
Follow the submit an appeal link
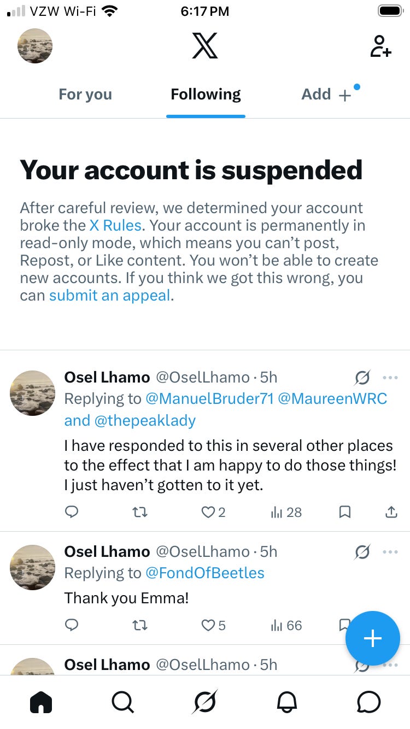coord(110,296)
